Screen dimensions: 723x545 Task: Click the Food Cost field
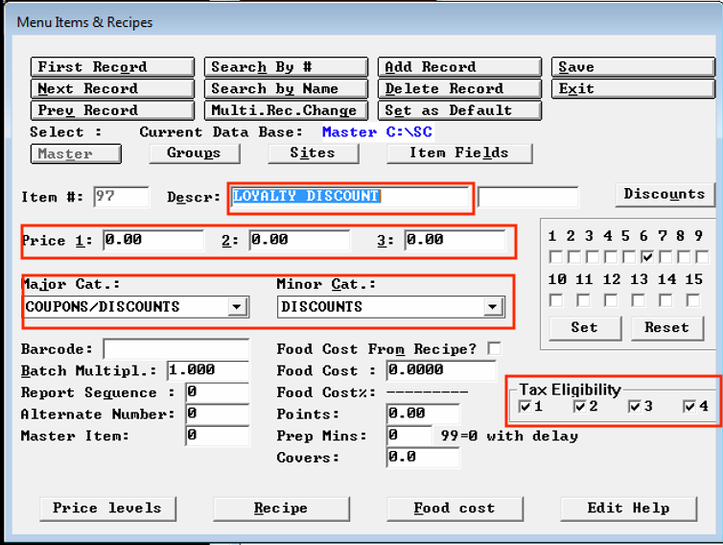[x=441, y=371]
